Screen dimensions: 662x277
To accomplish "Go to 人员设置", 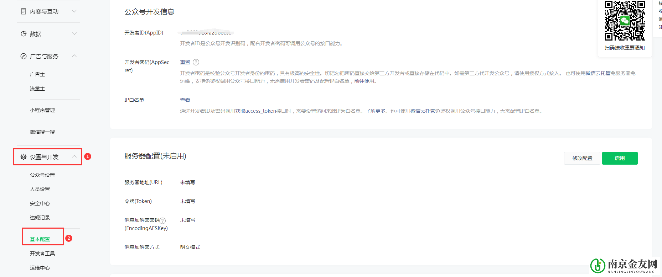I will click(40, 189).
